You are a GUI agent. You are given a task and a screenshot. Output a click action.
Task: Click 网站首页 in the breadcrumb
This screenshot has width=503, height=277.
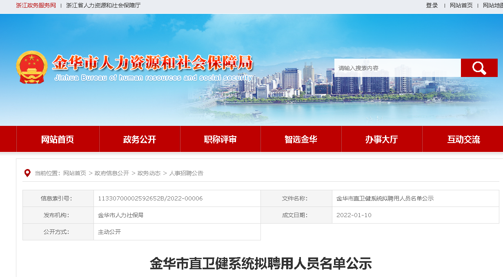click(75, 173)
